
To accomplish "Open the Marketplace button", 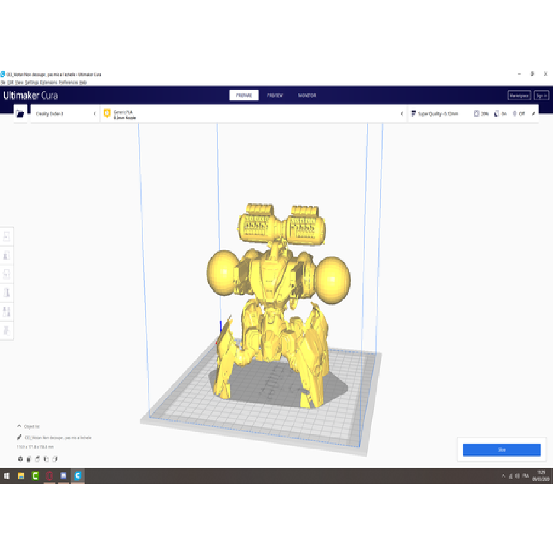I will pyautogui.click(x=518, y=95).
